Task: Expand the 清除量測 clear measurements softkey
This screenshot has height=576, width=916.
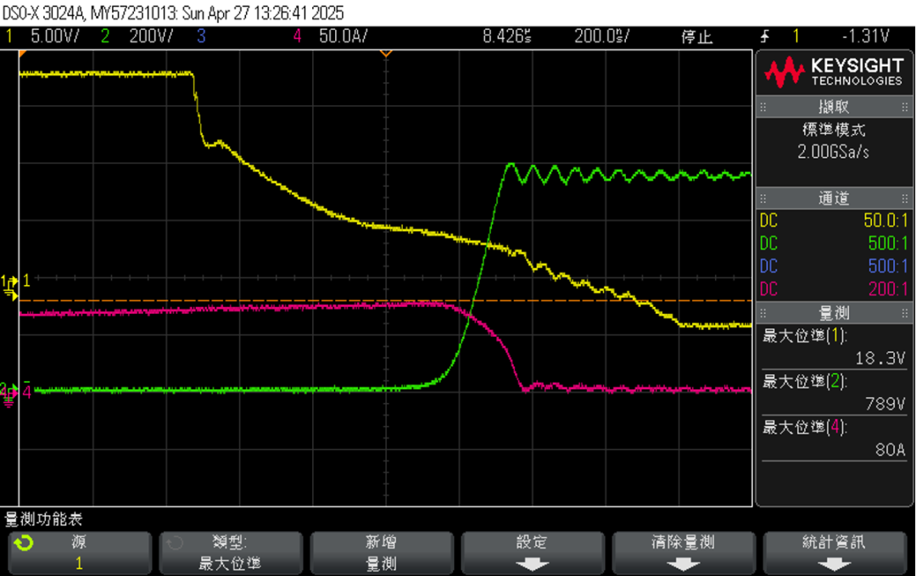Action: point(682,552)
